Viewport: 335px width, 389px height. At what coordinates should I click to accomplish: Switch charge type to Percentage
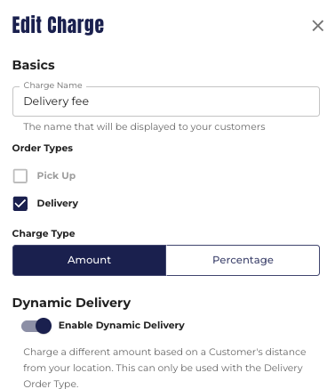point(243,260)
